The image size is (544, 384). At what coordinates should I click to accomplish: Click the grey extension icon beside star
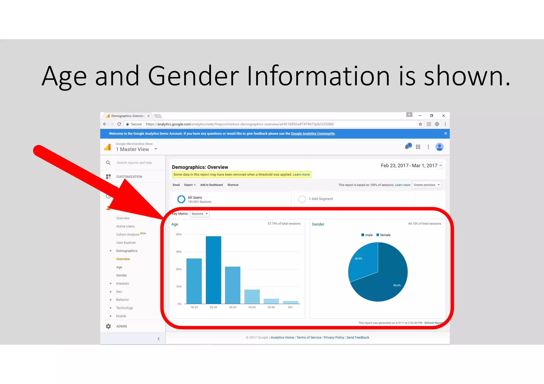click(x=429, y=124)
